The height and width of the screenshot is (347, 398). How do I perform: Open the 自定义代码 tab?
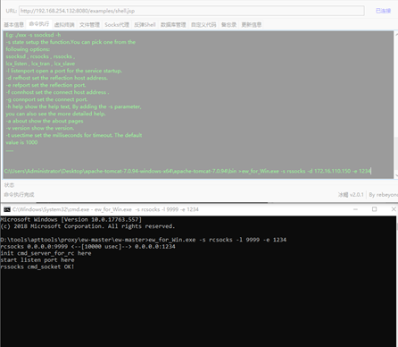[x=203, y=25]
